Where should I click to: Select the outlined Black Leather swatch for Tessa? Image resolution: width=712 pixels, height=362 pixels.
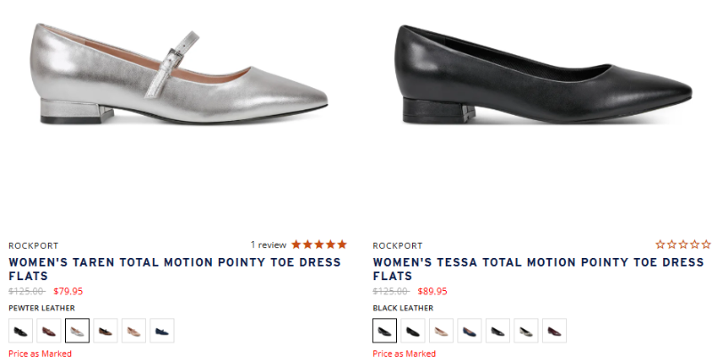click(x=384, y=331)
